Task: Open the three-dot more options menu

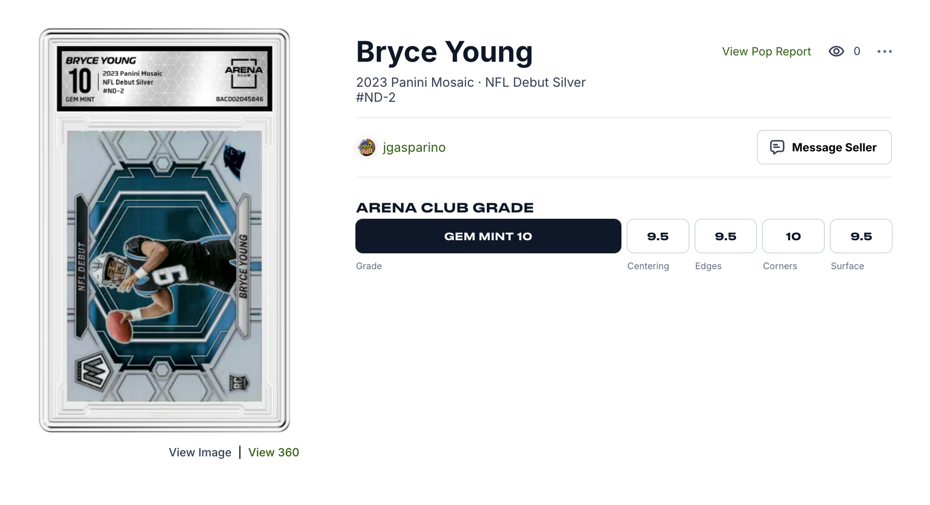Action: 884,51
